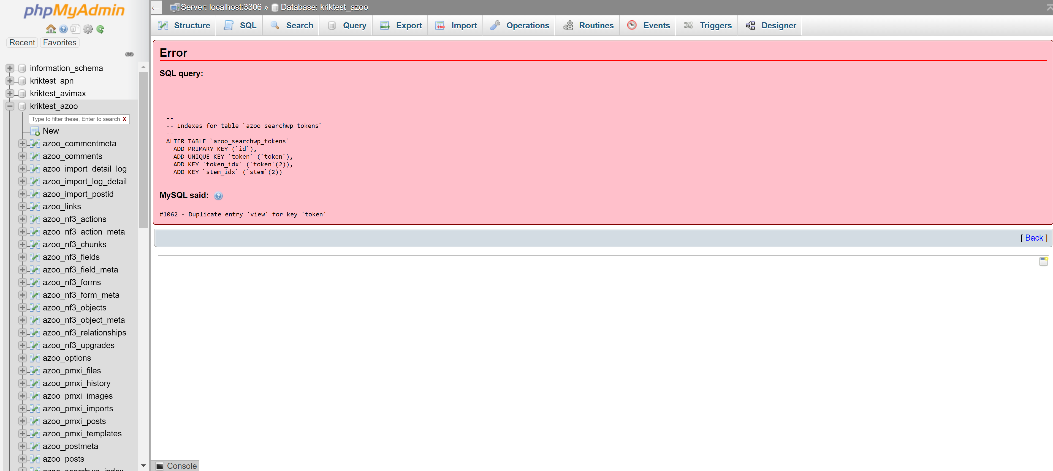The width and height of the screenshot is (1053, 471).
Task: Click the Database: kriktest_azoo breadcrumb link
Action: click(x=324, y=7)
